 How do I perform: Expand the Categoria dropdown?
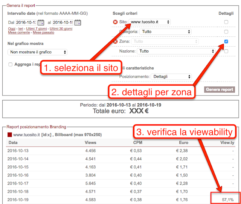[166, 32]
